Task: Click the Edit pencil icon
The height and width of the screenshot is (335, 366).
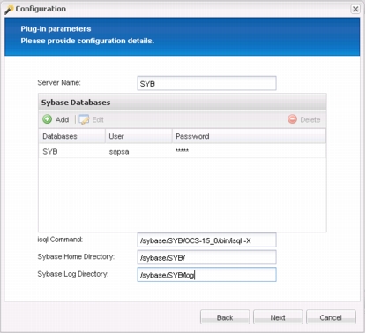Action: click(84, 119)
